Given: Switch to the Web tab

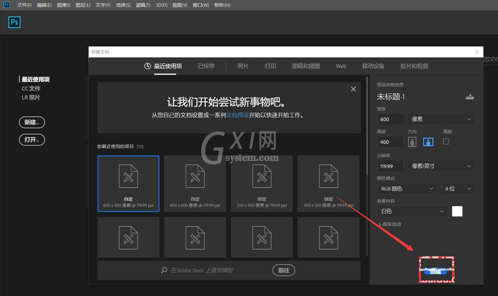Looking at the screenshot, I should coord(341,66).
